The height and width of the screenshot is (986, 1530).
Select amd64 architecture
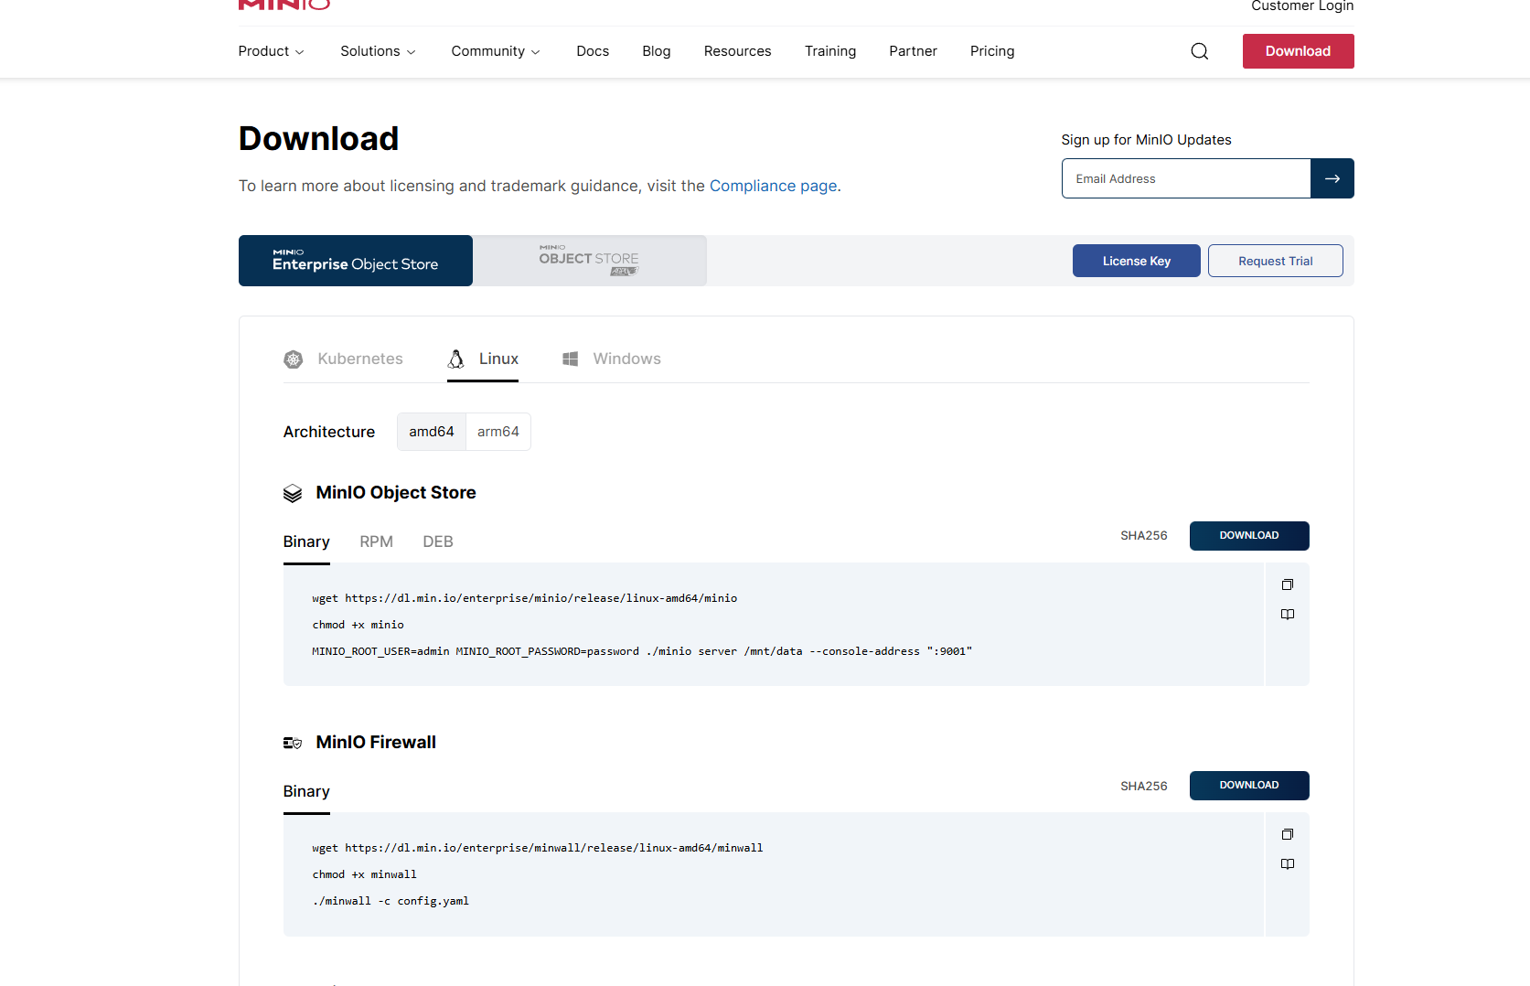point(432,432)
